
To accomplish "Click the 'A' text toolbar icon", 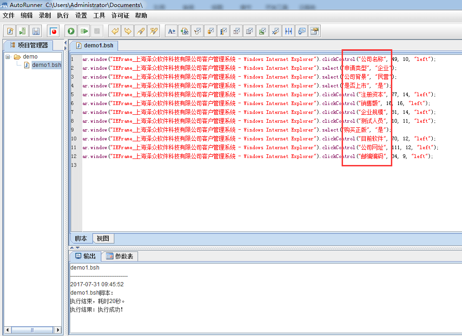I will pos(172,31).
